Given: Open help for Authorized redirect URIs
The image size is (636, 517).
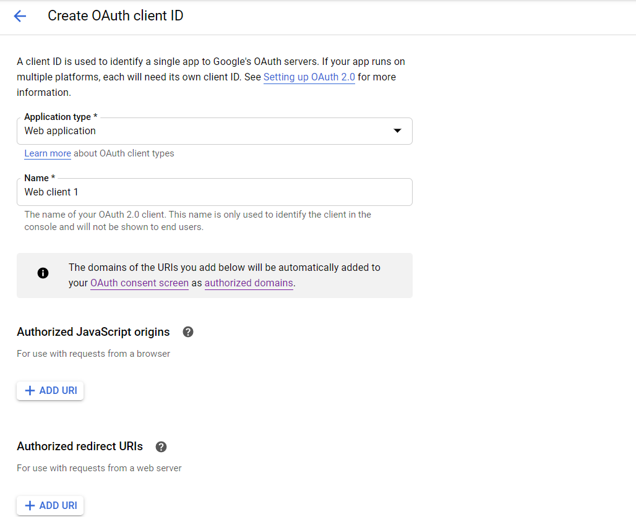Looking at the screenshot, I should (x=161, y=447).
